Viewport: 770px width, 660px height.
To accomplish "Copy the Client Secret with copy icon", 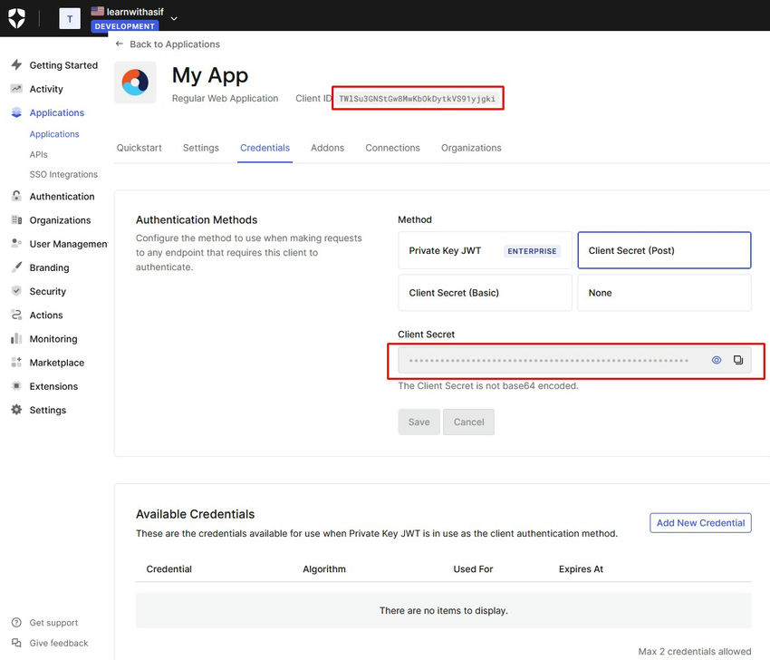I will 737,360.
